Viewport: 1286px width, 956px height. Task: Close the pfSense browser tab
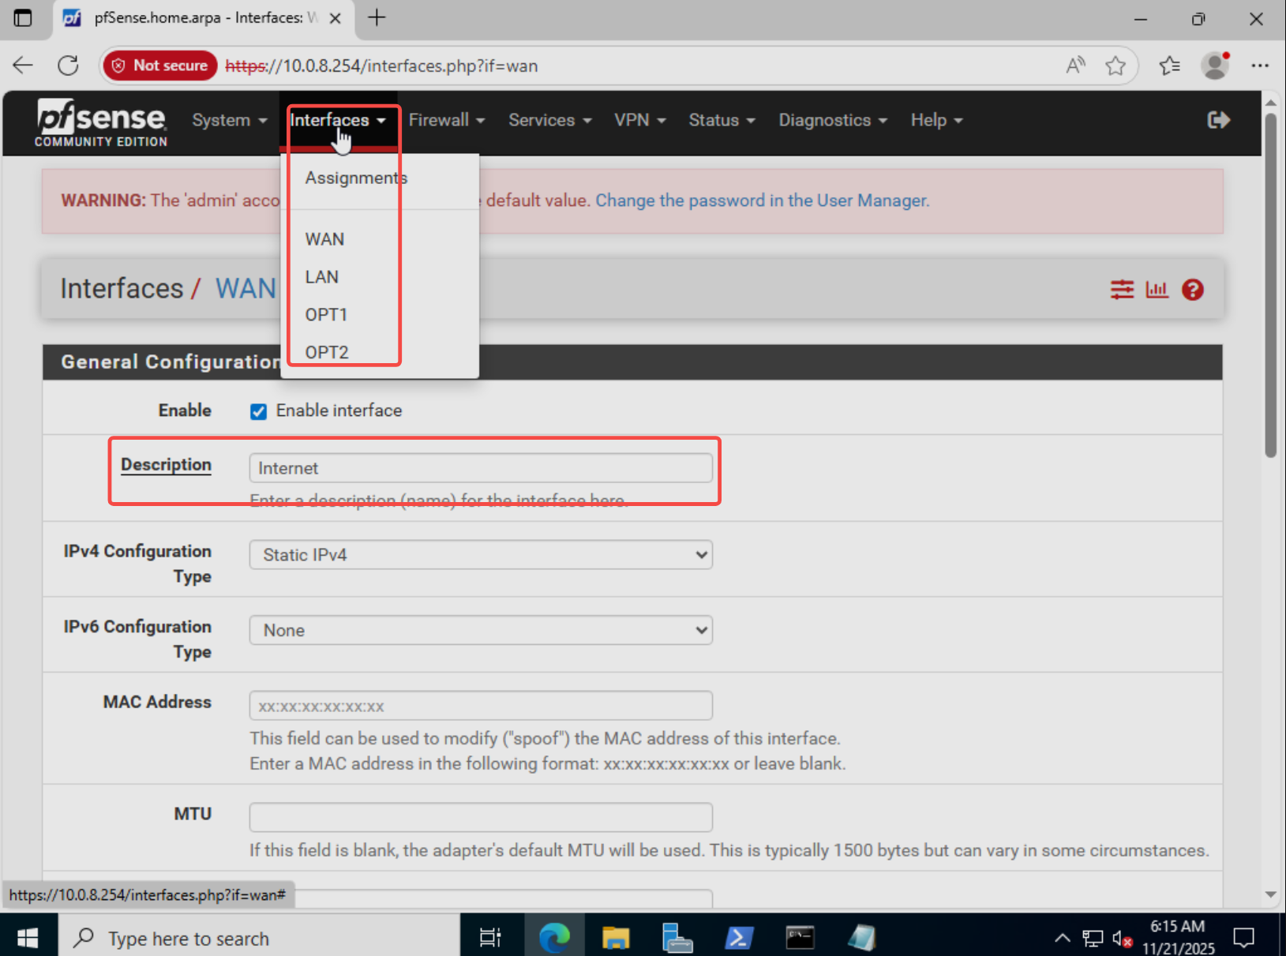tap(336, 18)
